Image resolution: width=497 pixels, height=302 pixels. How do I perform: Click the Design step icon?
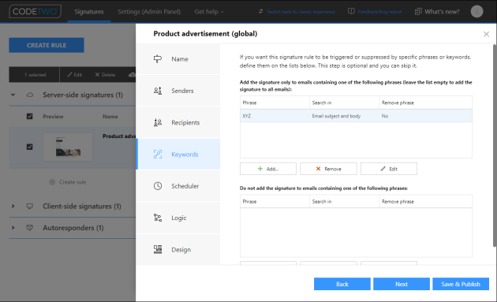pos(158,249)
